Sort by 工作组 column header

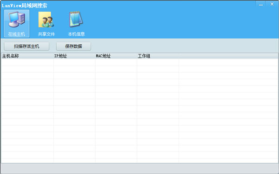click(158, 56)
